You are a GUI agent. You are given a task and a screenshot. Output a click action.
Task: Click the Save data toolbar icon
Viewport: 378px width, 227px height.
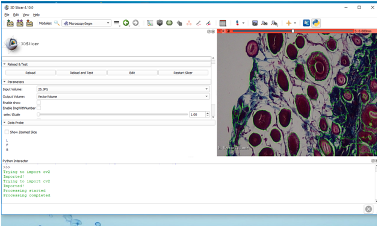(29, 23)
